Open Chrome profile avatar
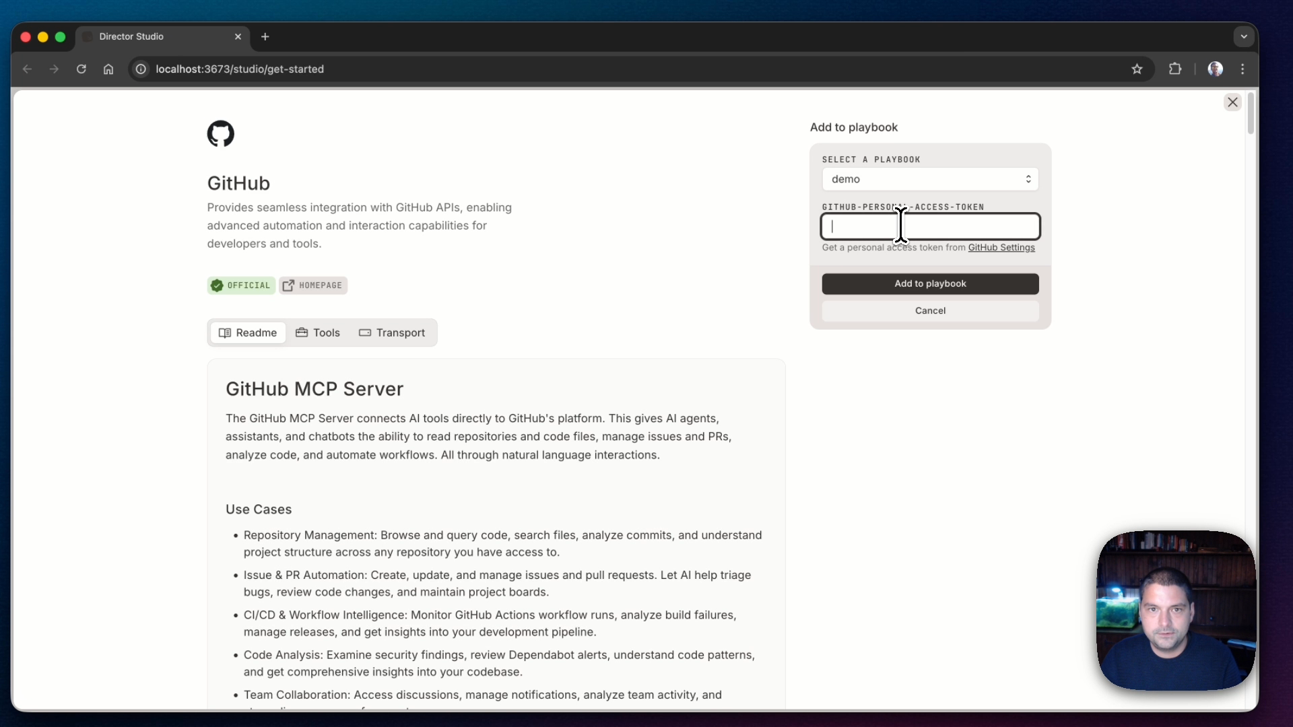Viewport: 1293px width, 727px height. coord(1215,69)
